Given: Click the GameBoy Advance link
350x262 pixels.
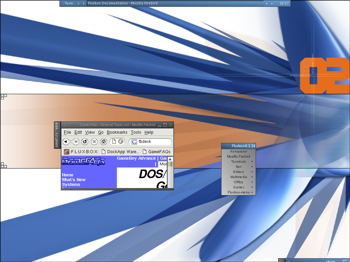Looking at the screenshot, I should (x=136, y=158).
